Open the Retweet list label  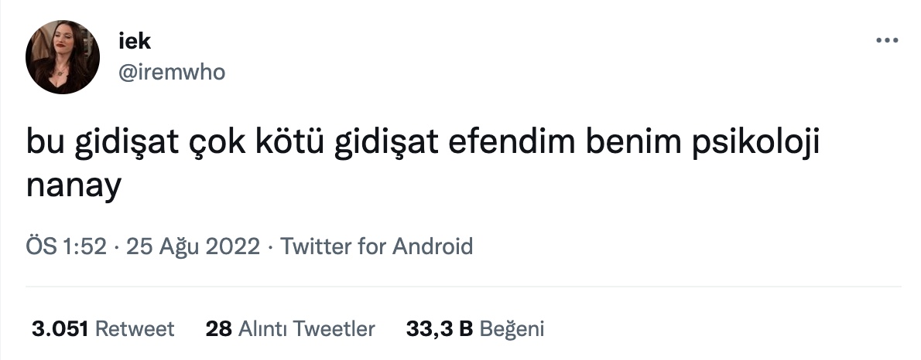(135, 329)
